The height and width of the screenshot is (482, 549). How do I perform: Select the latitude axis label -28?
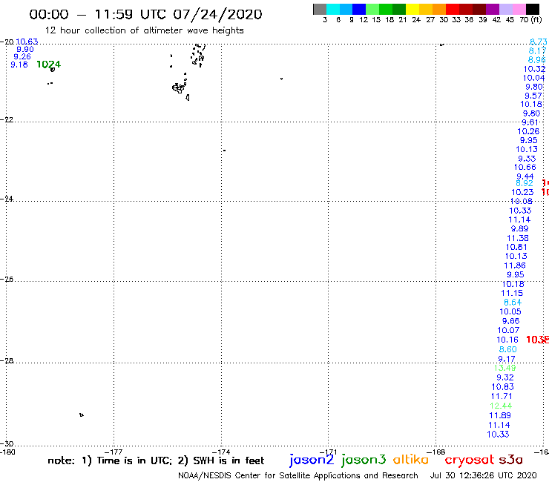tap(6, 360)
